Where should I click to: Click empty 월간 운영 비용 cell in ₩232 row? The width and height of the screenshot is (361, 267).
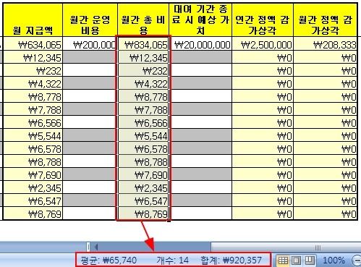pos(90,70)
